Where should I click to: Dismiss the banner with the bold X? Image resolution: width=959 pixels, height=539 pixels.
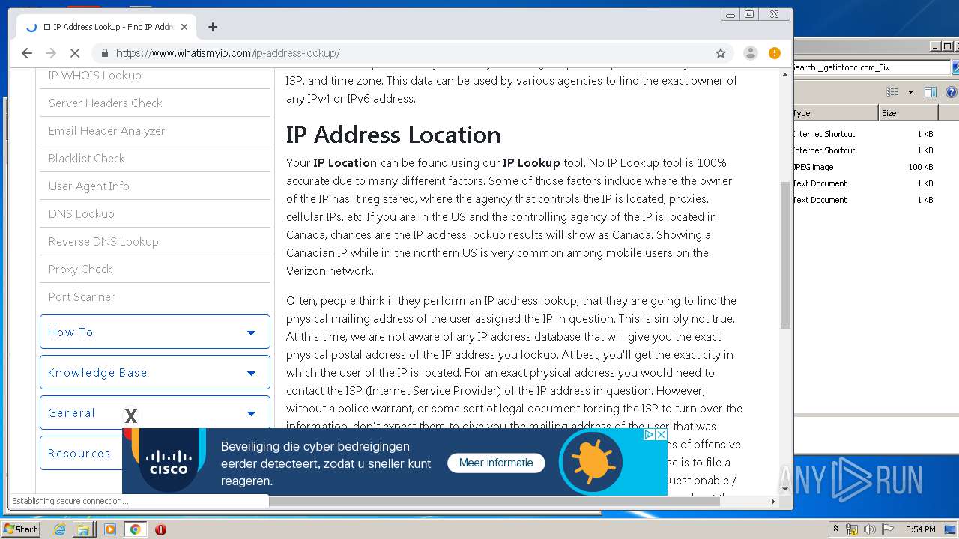[x=131, y=416]
